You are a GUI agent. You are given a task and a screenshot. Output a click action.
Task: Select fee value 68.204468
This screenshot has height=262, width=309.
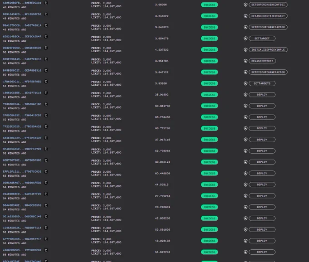pos(162,117)
